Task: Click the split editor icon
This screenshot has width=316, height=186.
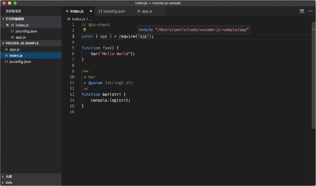Action: 302,11
